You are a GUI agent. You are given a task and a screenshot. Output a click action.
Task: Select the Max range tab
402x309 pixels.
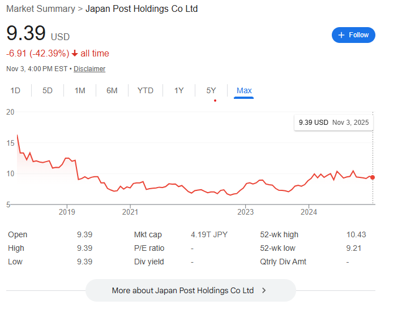(244, 90)
